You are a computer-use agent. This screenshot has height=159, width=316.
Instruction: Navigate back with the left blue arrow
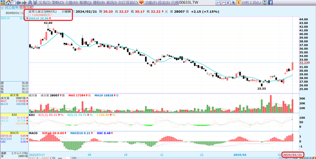[19, 2]
